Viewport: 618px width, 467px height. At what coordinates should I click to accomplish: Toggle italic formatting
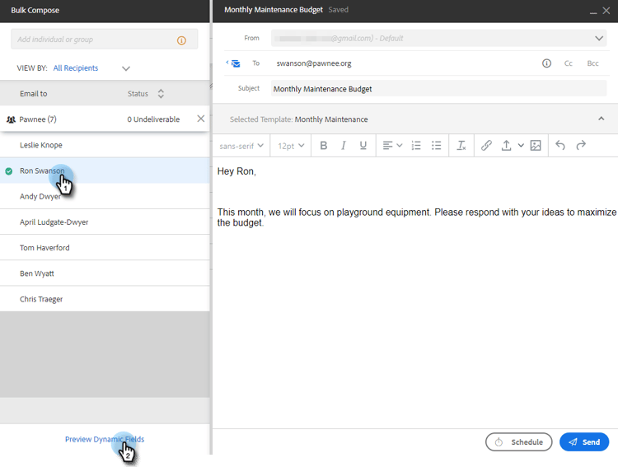(344, 146)
